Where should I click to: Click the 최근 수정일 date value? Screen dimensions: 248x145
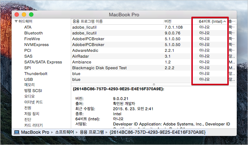tap(133, 109)
